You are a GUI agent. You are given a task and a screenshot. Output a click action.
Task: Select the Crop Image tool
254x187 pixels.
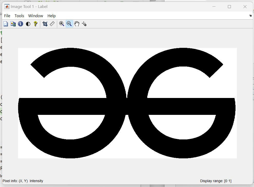pos(45,24)
